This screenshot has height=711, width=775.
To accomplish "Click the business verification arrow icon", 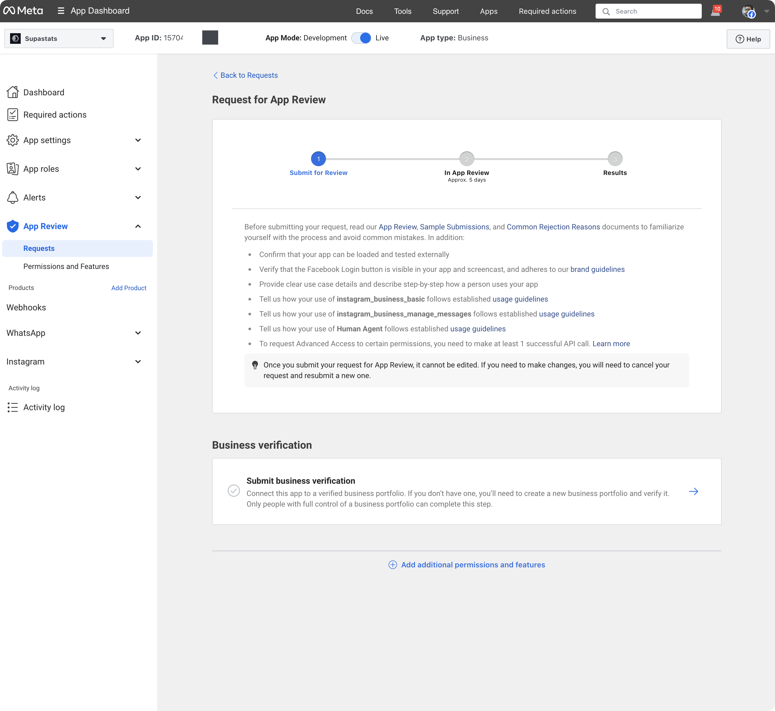I will pos(693,491).
